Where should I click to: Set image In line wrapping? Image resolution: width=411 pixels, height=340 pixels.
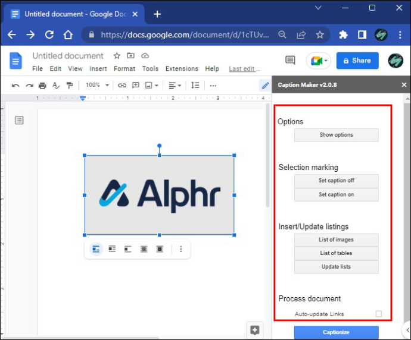point(96,249)
